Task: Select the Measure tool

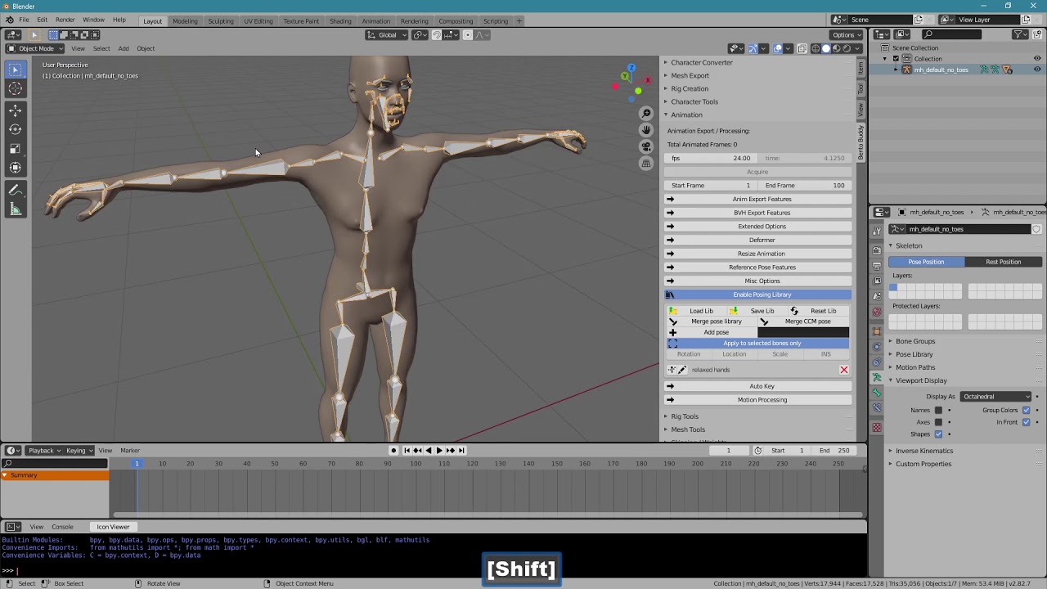Action: pos(16,209)
